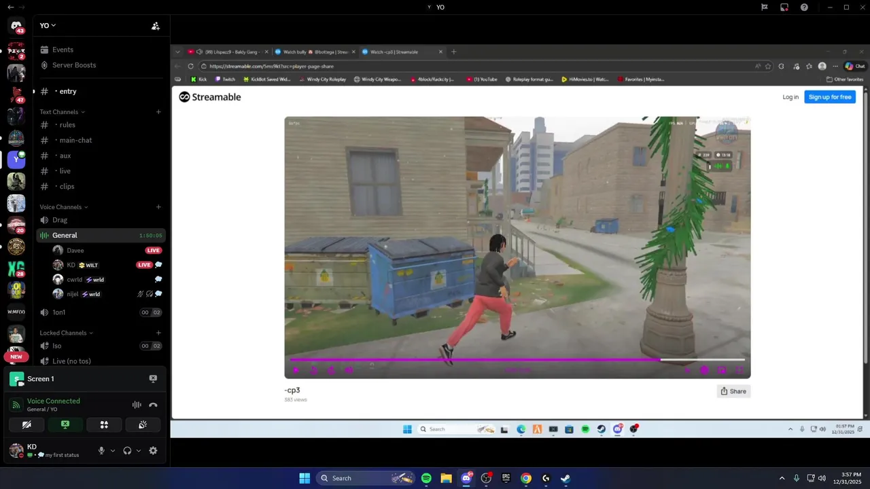Open Server Boosts item
The image size is (870, 489).
(x=101, y=65)
